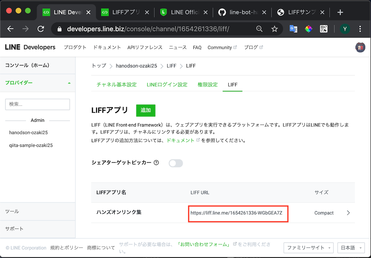Open the ファミリーサイト dropdown
Viewport: 371px width, 258px height.
[x=308, y=248]
